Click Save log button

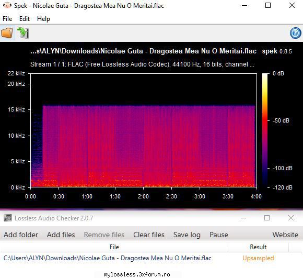187,235
